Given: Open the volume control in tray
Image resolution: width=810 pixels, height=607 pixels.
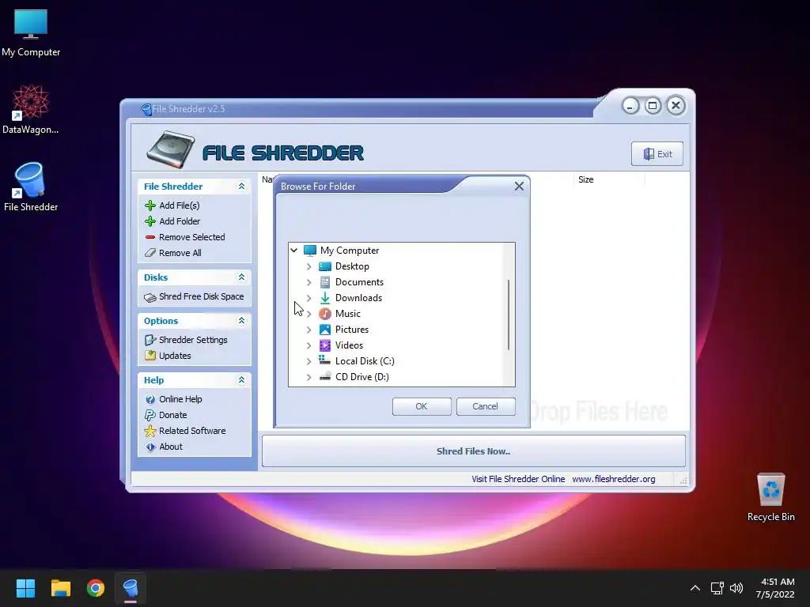Looking at the screenshot, I should (x=736, y=588).
